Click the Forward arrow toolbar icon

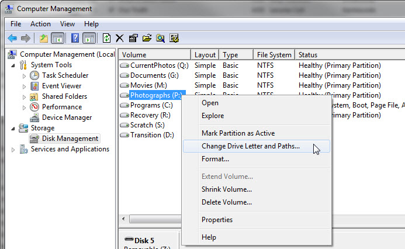(26, 39)
